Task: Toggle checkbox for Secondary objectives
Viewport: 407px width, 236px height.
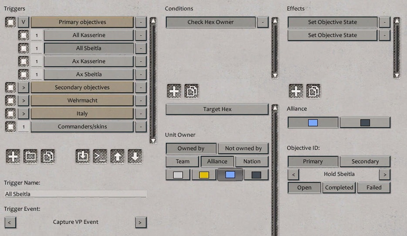Action: 10,88
